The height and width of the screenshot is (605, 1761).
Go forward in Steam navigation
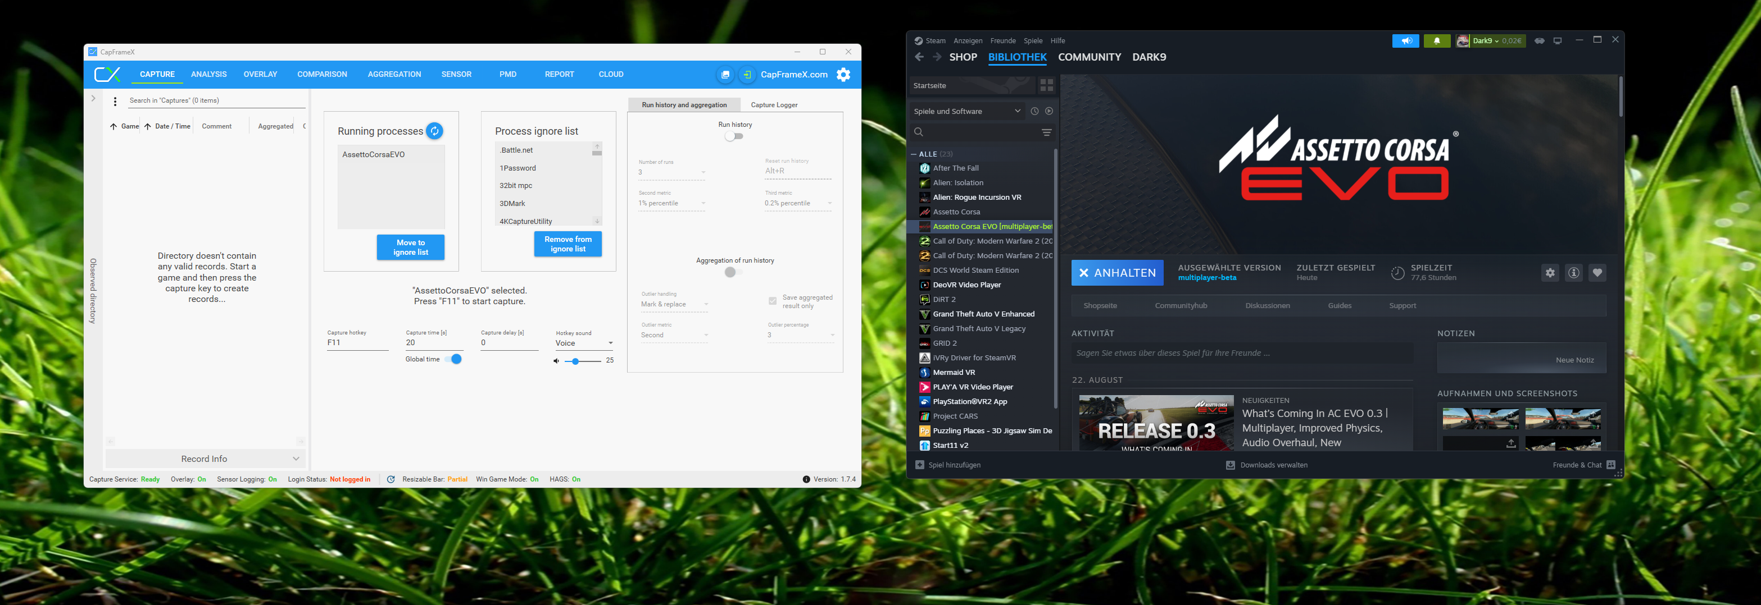(937, 57)
